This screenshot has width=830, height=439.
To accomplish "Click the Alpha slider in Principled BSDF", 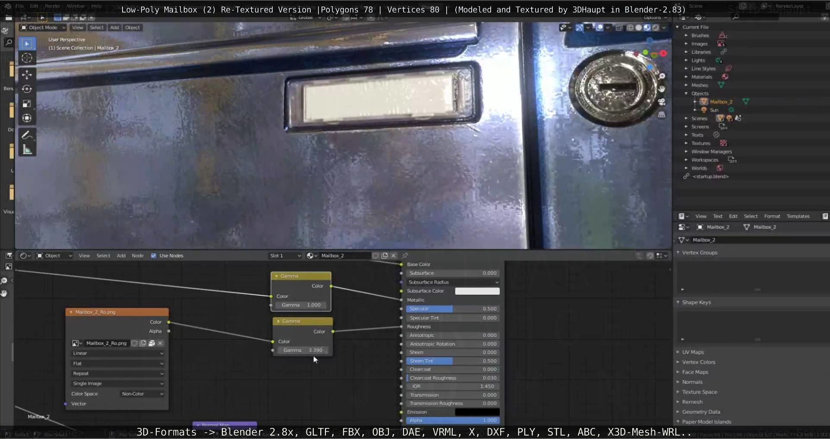I will tap(452, 420).
